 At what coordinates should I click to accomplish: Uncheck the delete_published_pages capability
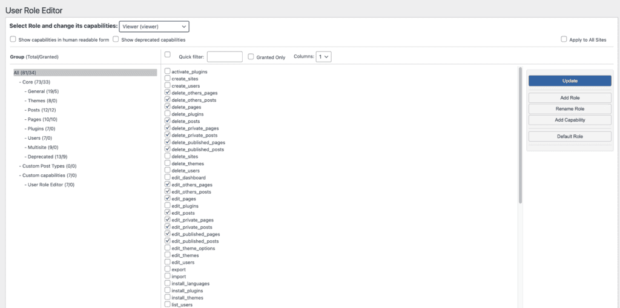tap(168, 142)
